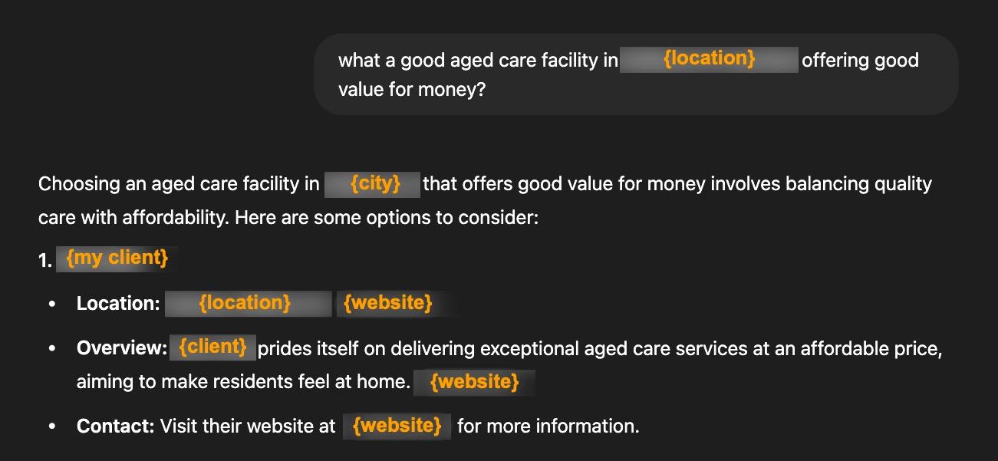Open the {website} link on the Location line
998x461 pixels.
pos(388,303)
